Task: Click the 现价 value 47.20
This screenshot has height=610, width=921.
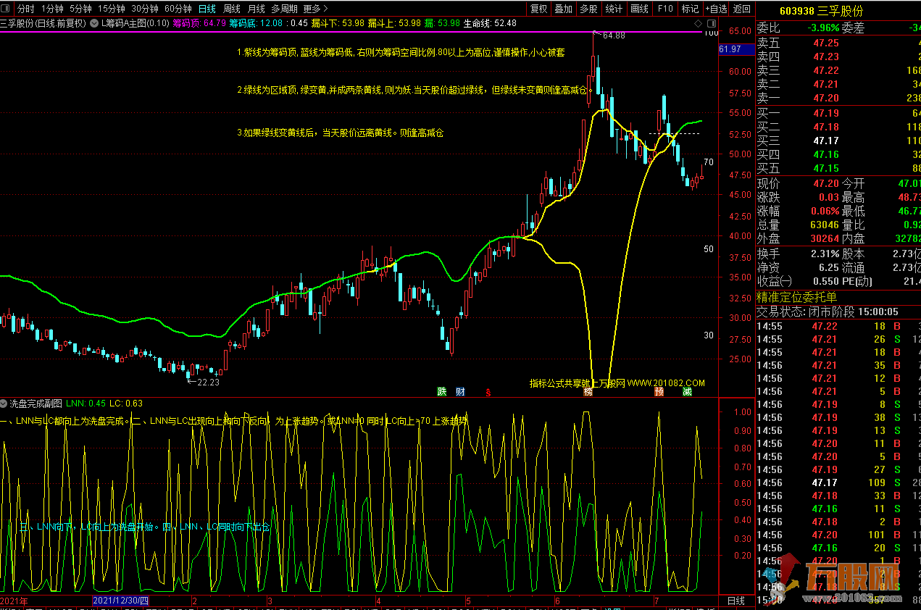Action: tap(826, 183)
